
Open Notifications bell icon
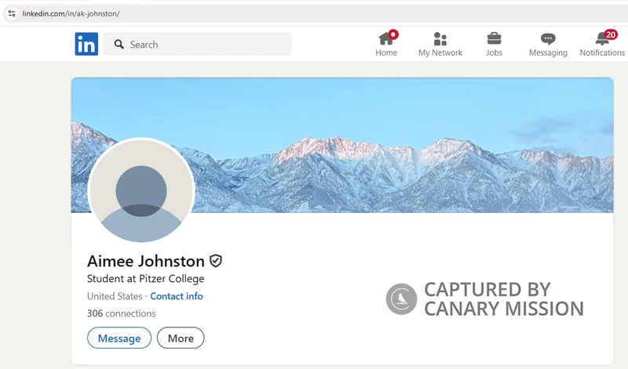pyautogui.click(x=602, y=38)
